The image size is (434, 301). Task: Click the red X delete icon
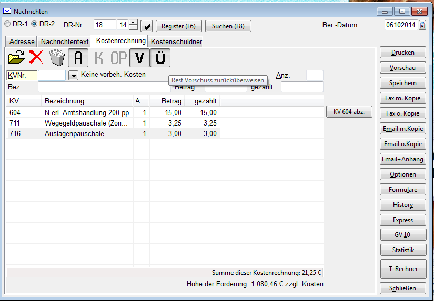[x=36, y=57]
